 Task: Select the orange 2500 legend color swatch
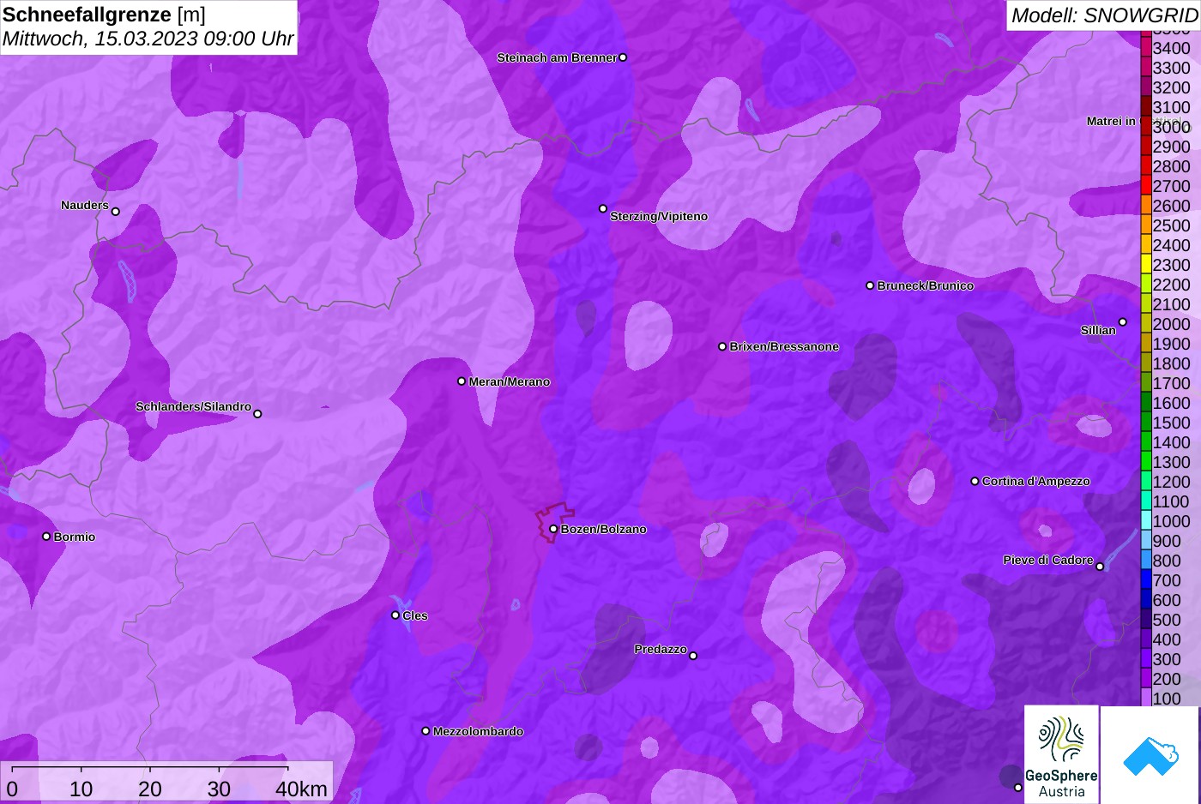1146,225
